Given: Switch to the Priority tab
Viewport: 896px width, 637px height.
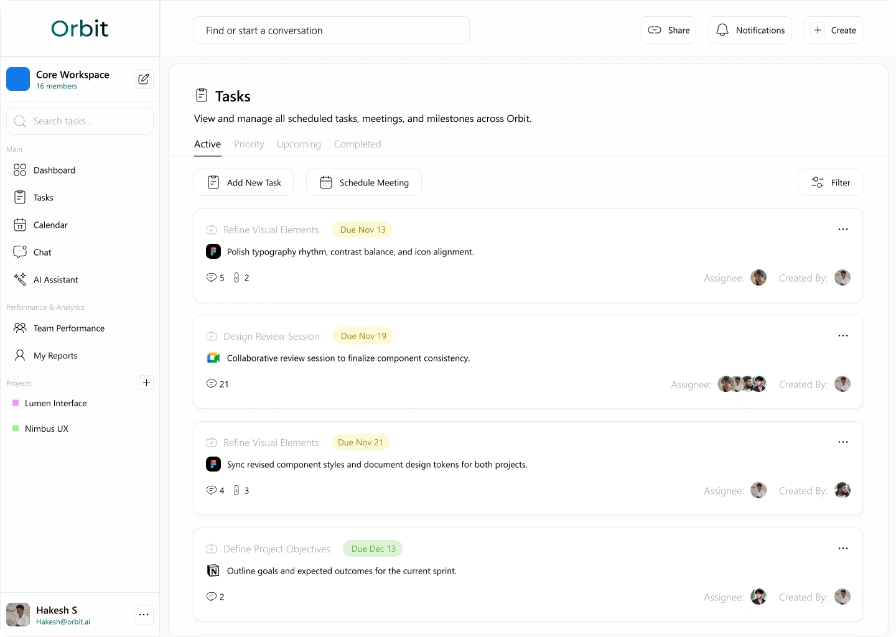Looking at the screenshot, I should tap(249, 144).
